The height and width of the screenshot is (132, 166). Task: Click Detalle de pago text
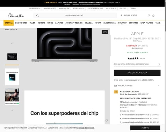[x=128, y=111]
